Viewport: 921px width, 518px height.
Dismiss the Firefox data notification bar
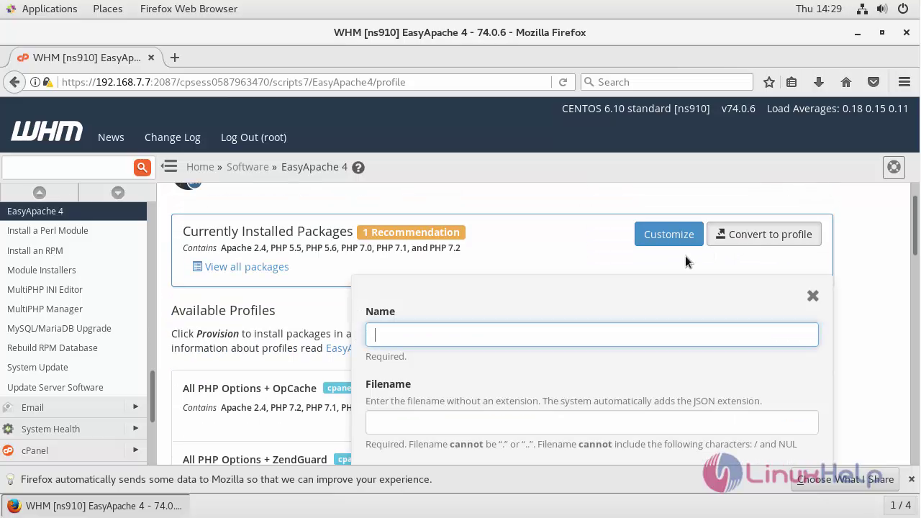point(911,479)
